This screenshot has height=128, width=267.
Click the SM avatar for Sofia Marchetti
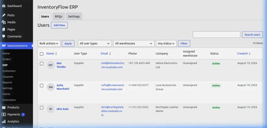pyautogui.click(x=50, y=87)
